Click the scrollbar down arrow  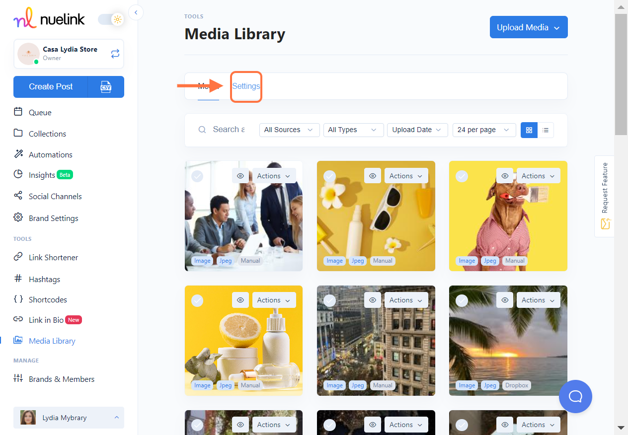[621, 428]
